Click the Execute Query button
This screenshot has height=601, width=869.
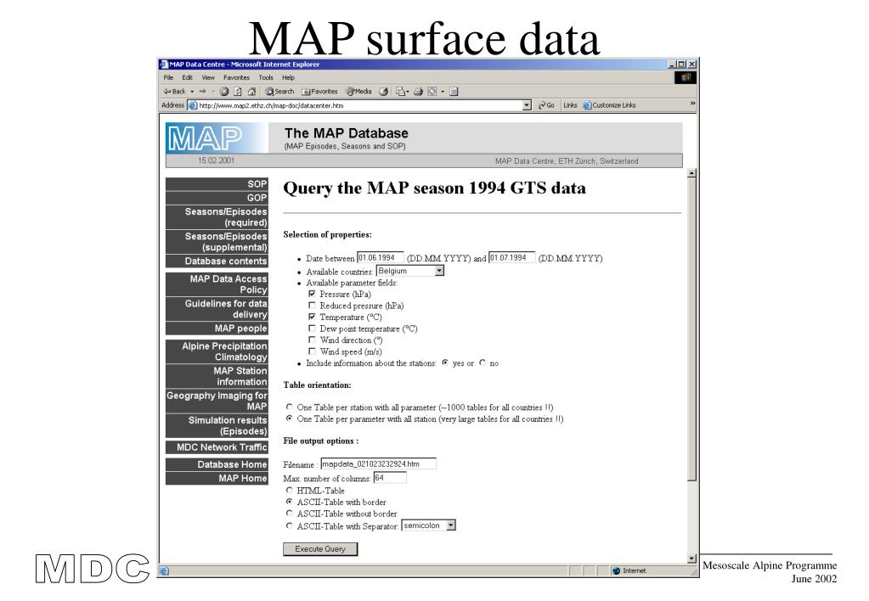320,549
